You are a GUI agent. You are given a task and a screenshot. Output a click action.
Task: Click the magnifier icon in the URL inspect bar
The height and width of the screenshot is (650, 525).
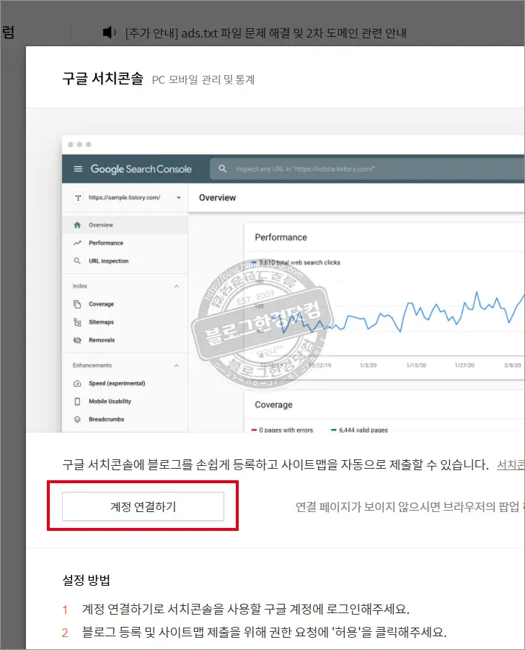pyautogui.click(x=222, y=169)
